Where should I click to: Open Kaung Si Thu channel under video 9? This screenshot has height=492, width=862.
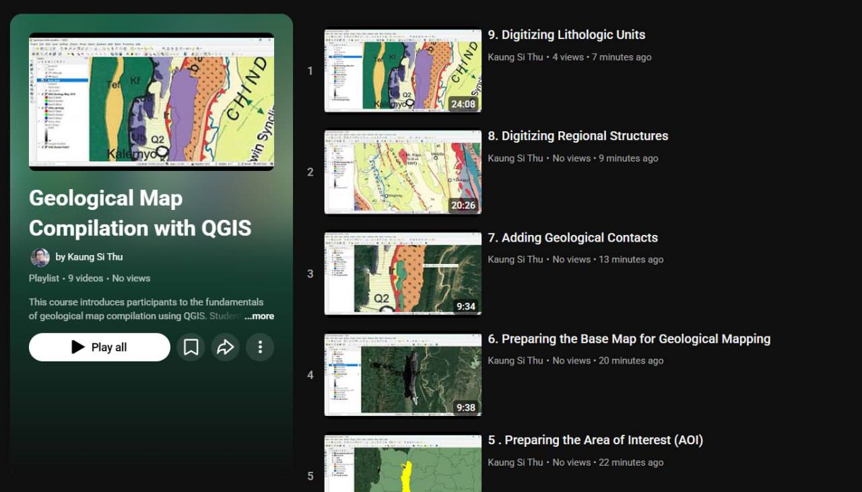[x=515, y=57]
